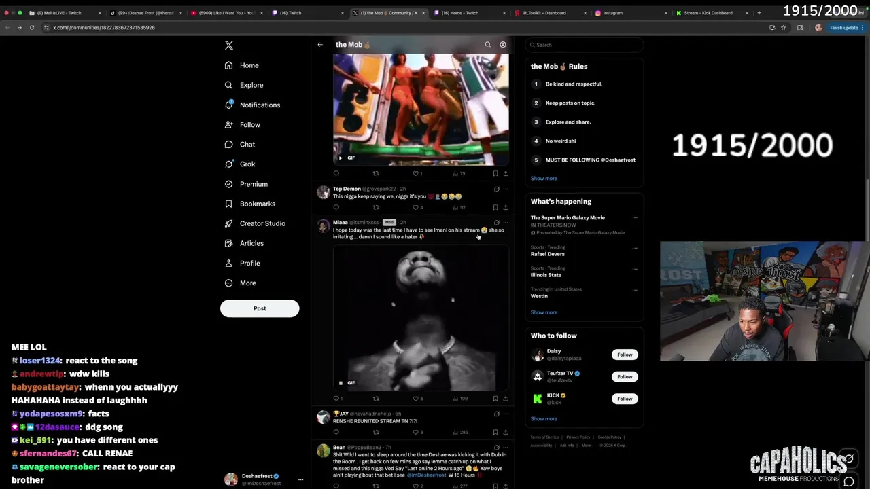The height and width of the screenshot is (489, 870).
Task: Open the Follow page in sidebar
Action: tap(243, 125)
